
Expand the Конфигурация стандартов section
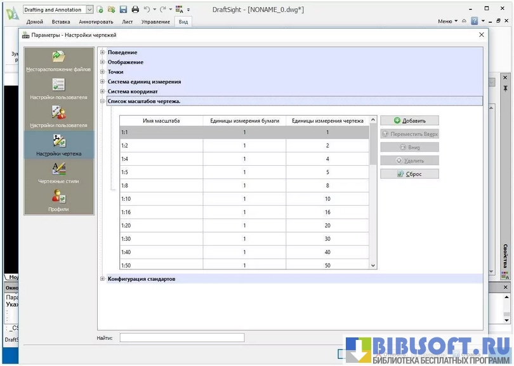point(102,279)
